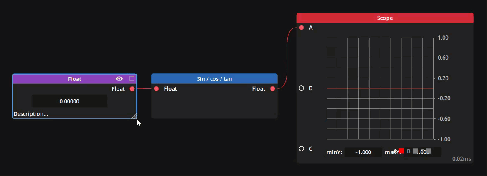Click Scope input pin A
Image resolution: width=487 pixels, height=176 pixels.
pos(302,28)
